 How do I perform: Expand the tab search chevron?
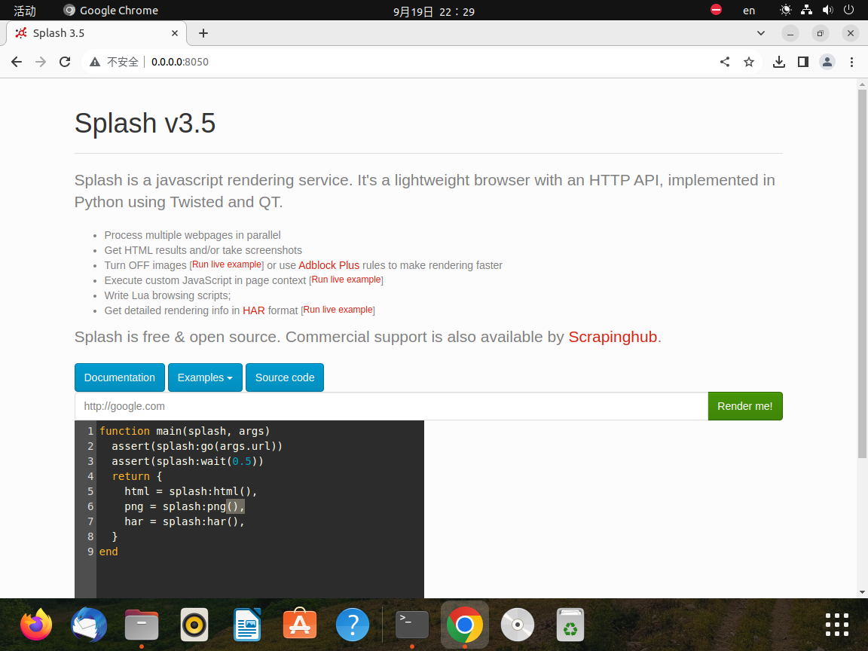tap(761, 33)
